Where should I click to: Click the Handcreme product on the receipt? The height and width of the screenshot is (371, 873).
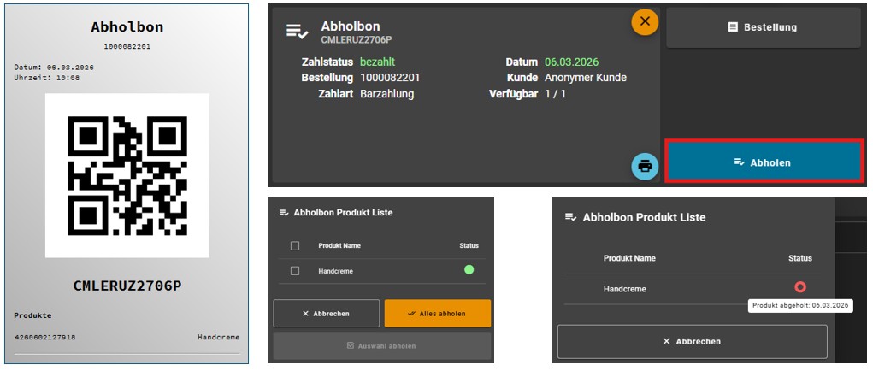(x=218, y=337)
